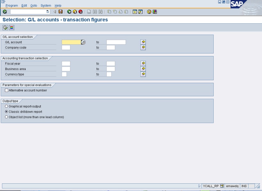Click the Save disk icon
This screenshot has width=262, height=191.
coord(60,12)
